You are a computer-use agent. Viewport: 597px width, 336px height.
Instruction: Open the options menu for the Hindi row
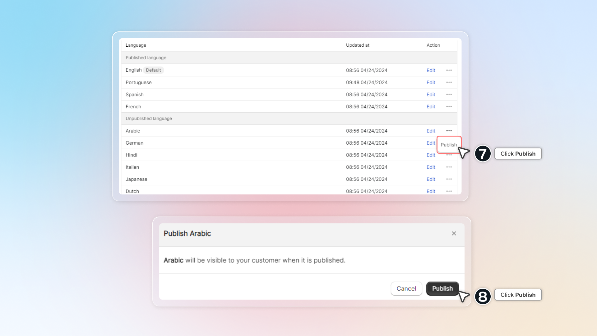[x=449, y=155]
